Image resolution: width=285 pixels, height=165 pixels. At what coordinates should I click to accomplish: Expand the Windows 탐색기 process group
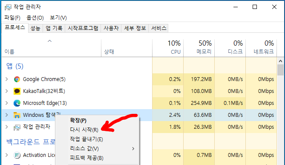coord(7,115)
